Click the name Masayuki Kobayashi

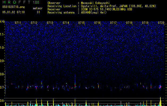click(95, 3)
